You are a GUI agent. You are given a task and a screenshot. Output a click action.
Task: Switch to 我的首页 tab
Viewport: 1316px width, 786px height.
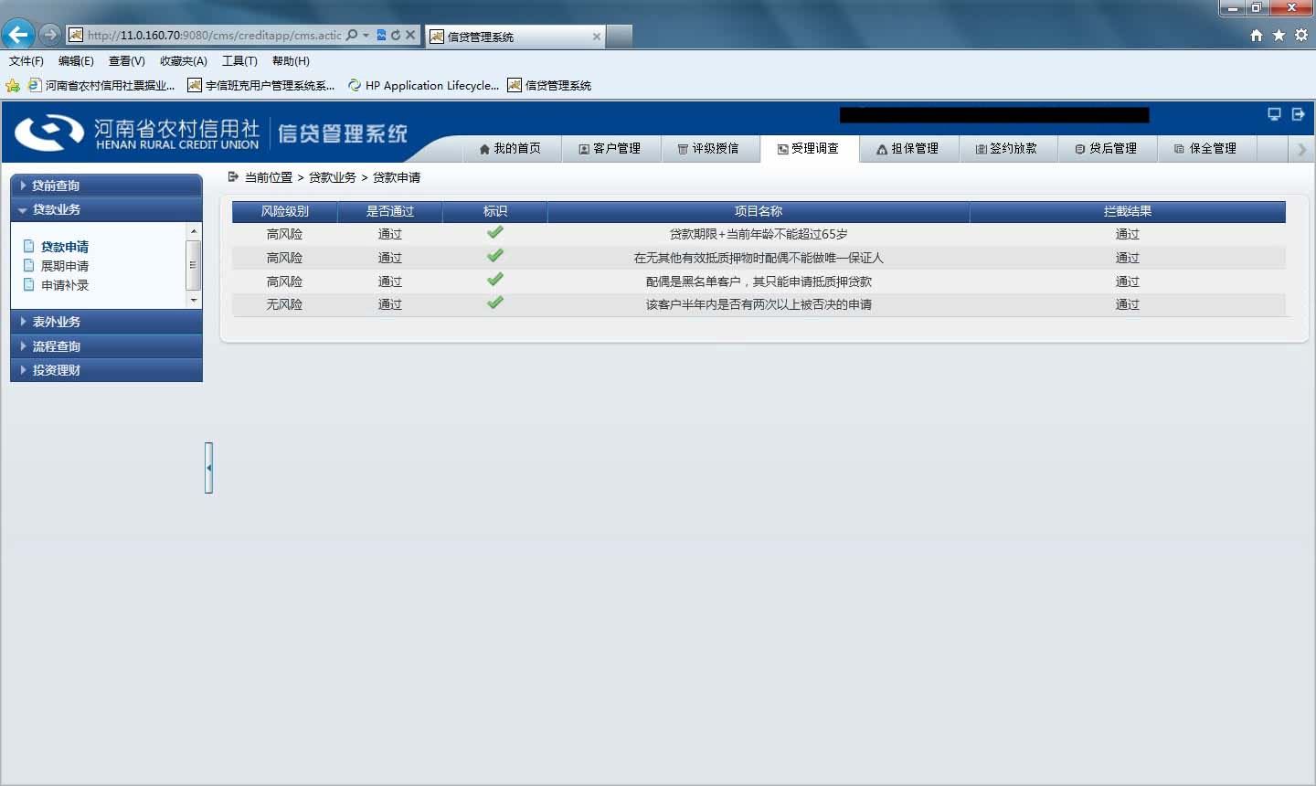[510, 148]
